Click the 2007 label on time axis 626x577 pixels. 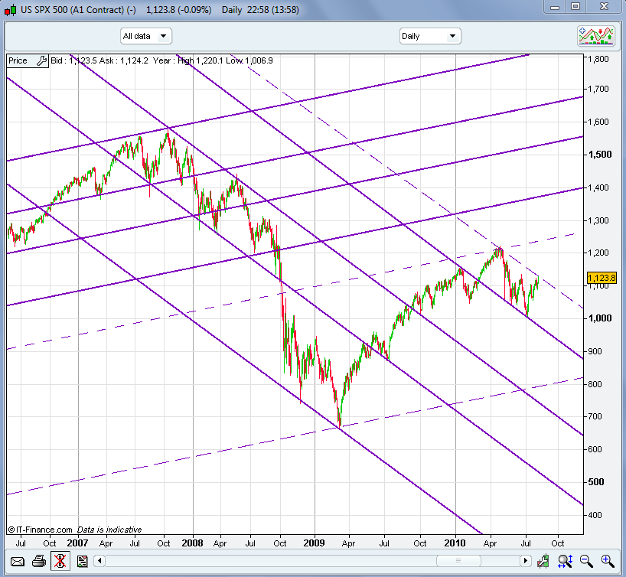coord(77,543)
